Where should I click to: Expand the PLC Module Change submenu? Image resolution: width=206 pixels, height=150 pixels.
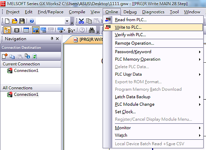[x=153, y=104]
